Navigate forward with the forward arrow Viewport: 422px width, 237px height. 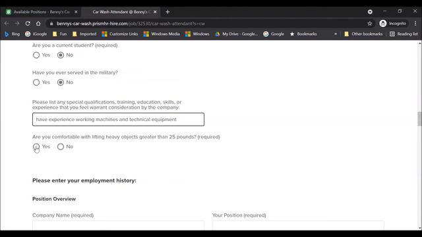coord(17,24)
